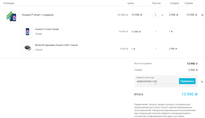Viewport: 205px width, 118px height.
Task: Increase bundle quantity with the plus button
Action: (x=162, y=15)
